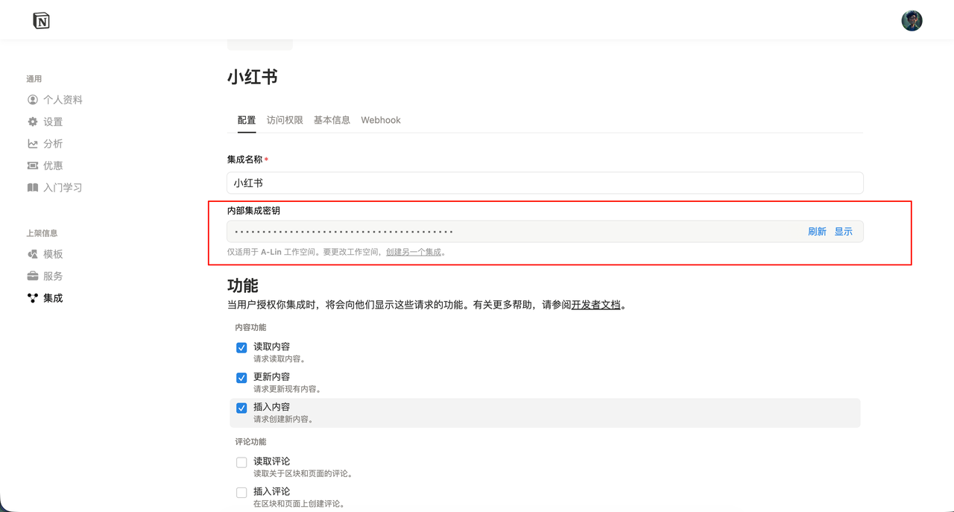
Task: Click the 个人资料 profile icon in sidebar
Action: point(33,100)
